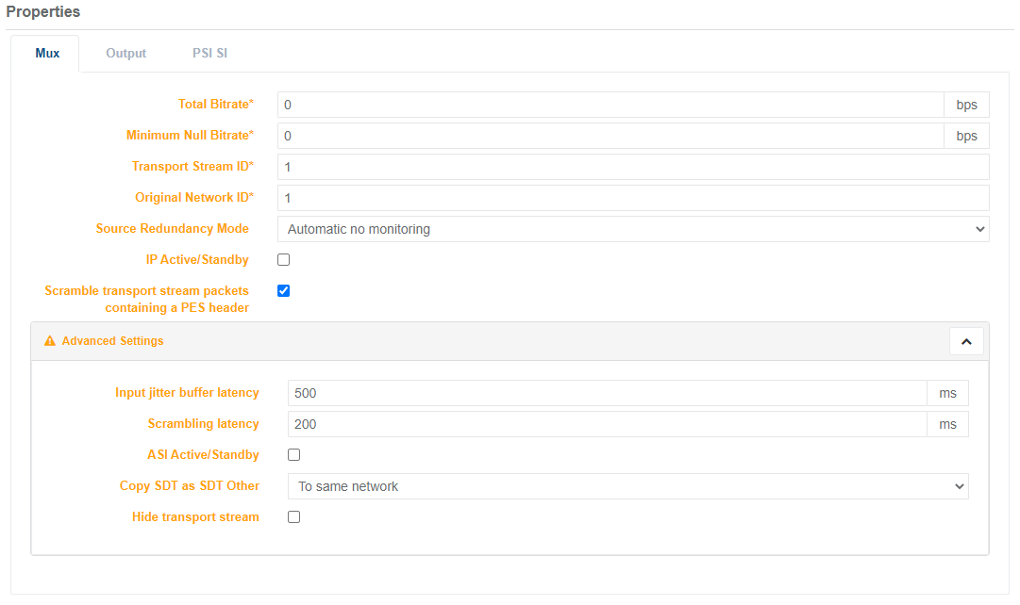Screen dimensions: 1020x605
Task: Open the Source Redundancy Mode dropdown
Action: pos(632,229)
